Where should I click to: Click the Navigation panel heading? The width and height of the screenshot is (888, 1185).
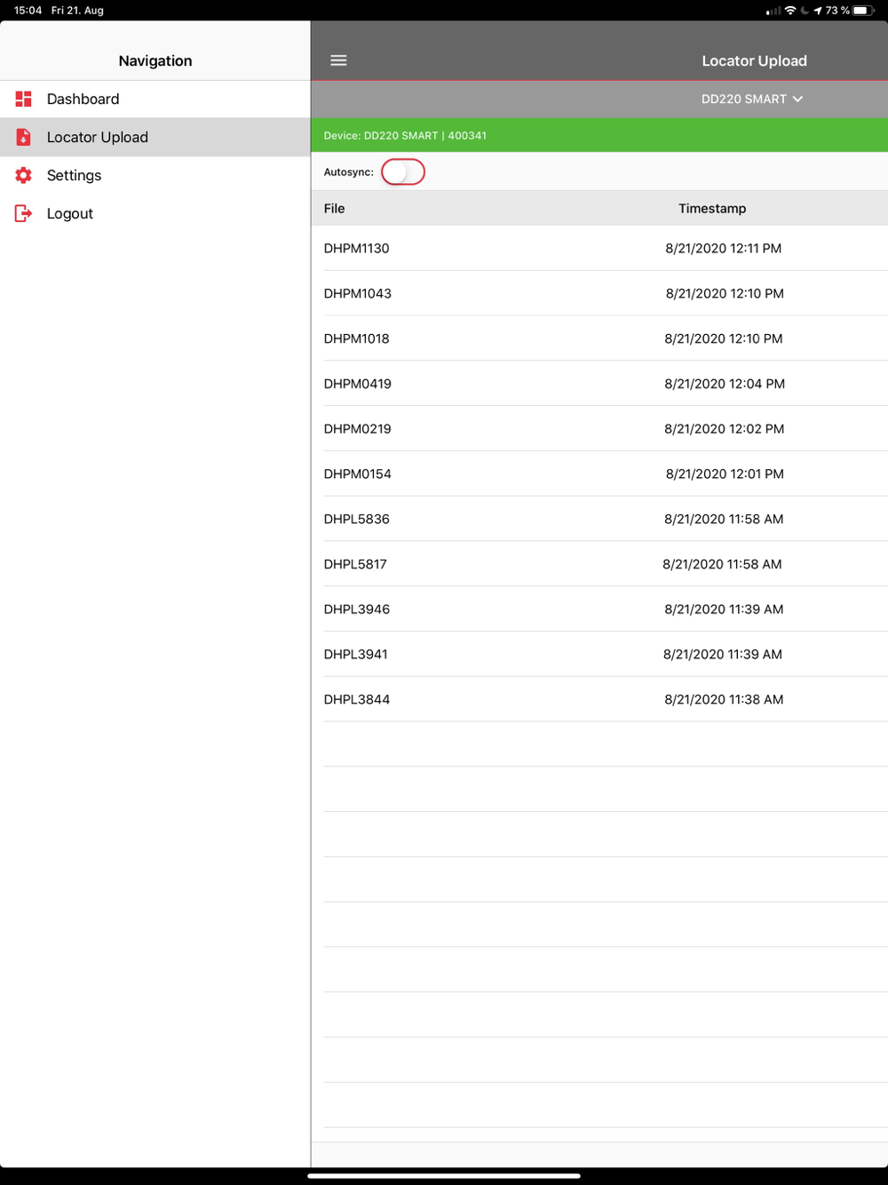pyautogui.click(x=155, y=60)
